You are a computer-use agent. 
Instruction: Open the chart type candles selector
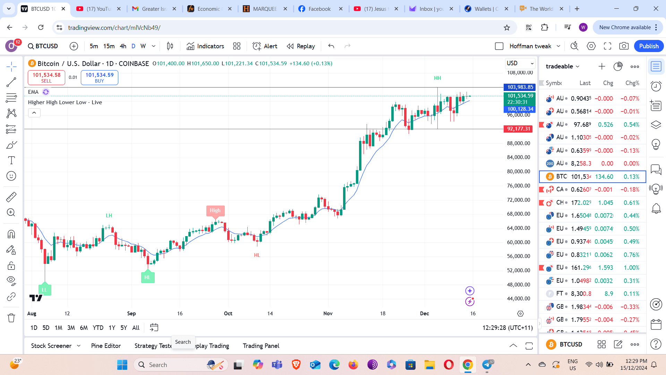pyautogui.click(x=170, y=46)
